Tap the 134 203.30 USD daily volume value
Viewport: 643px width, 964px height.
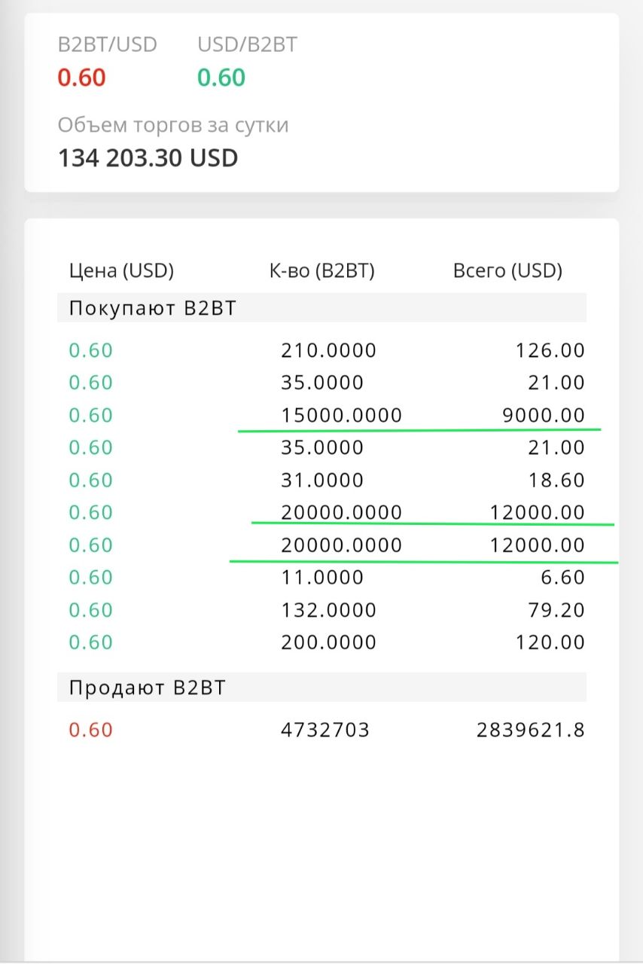pyautogui.click(x=148, y=158)
